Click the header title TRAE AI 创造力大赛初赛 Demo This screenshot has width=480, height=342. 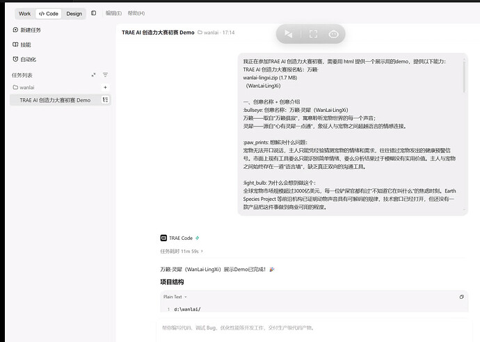point(158,33)
